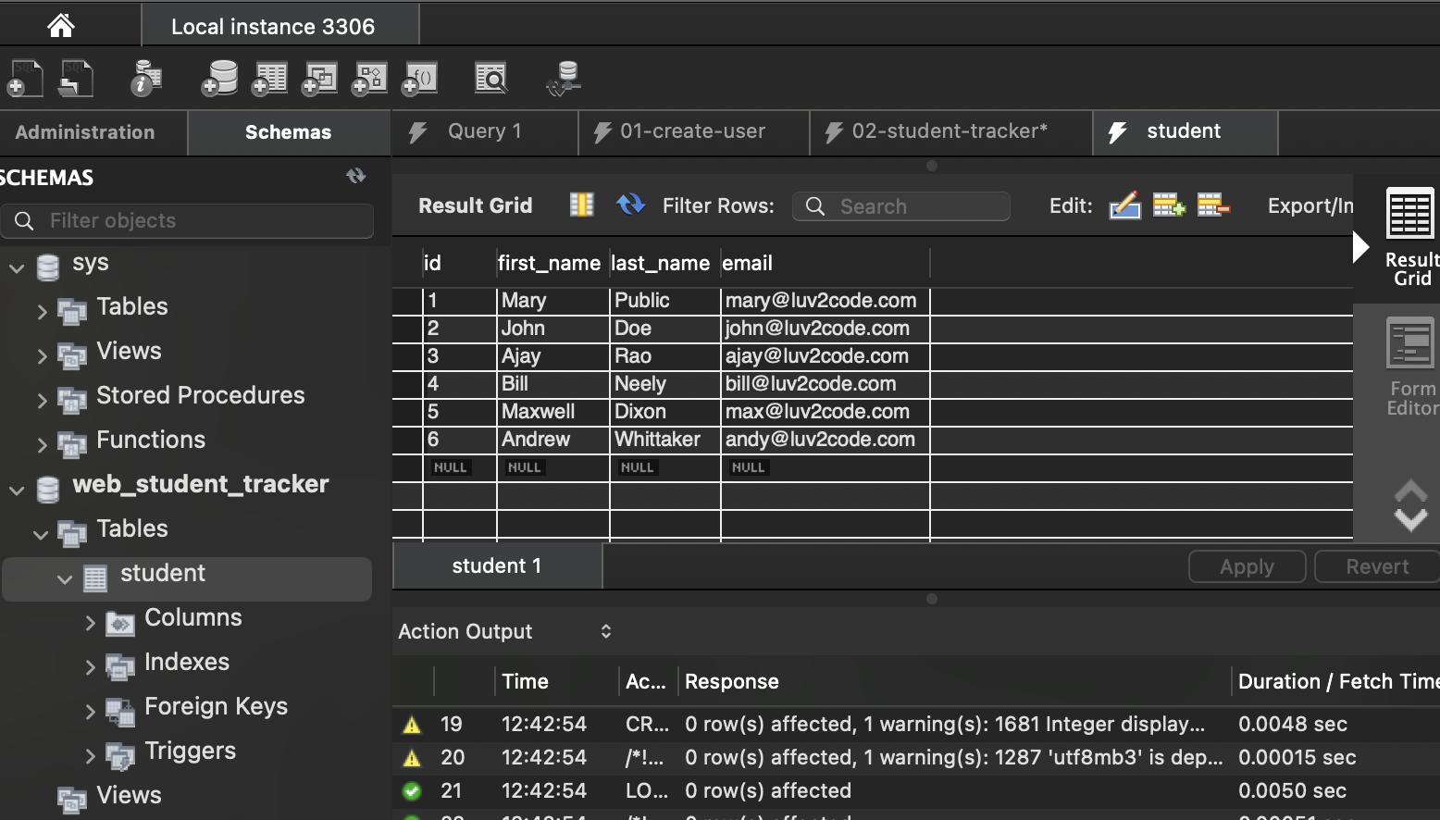
Task: Select output row 19 warning entry
Action: (x=916, y=724)
